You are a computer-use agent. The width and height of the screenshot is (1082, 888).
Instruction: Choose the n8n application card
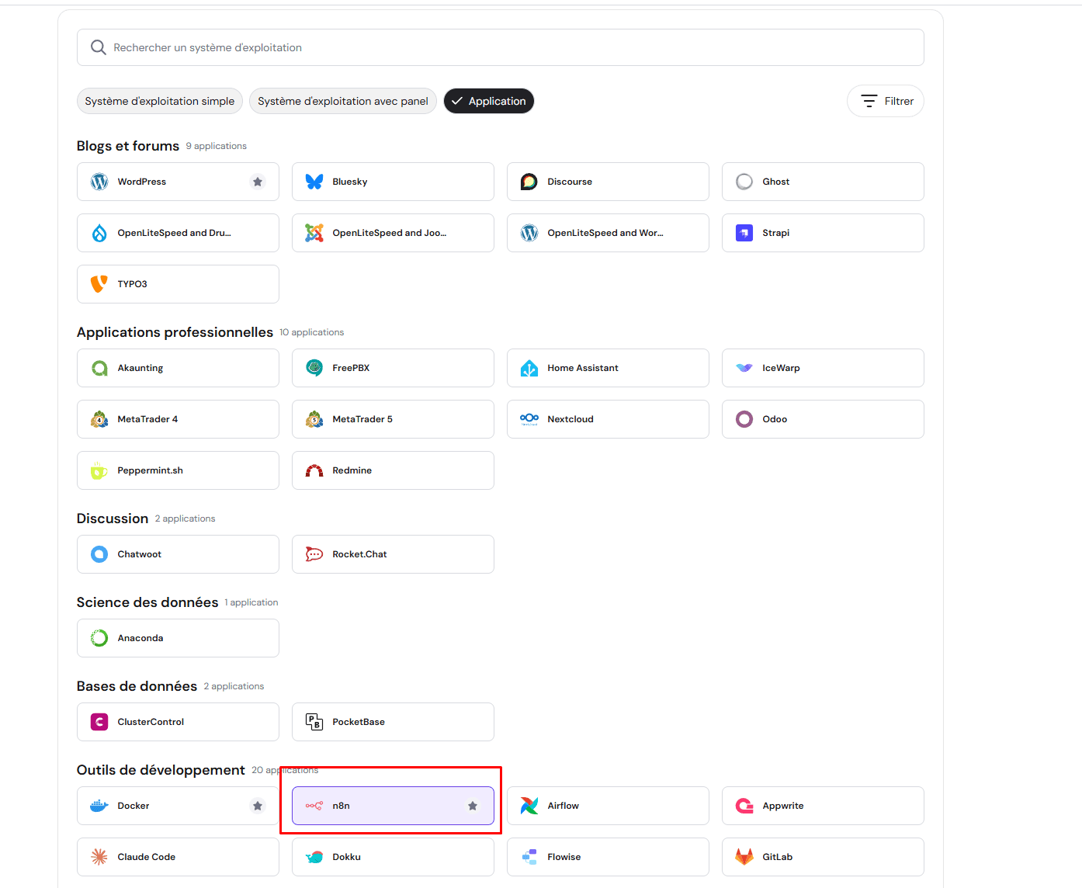pyautogui.click(x=393, y=806)
